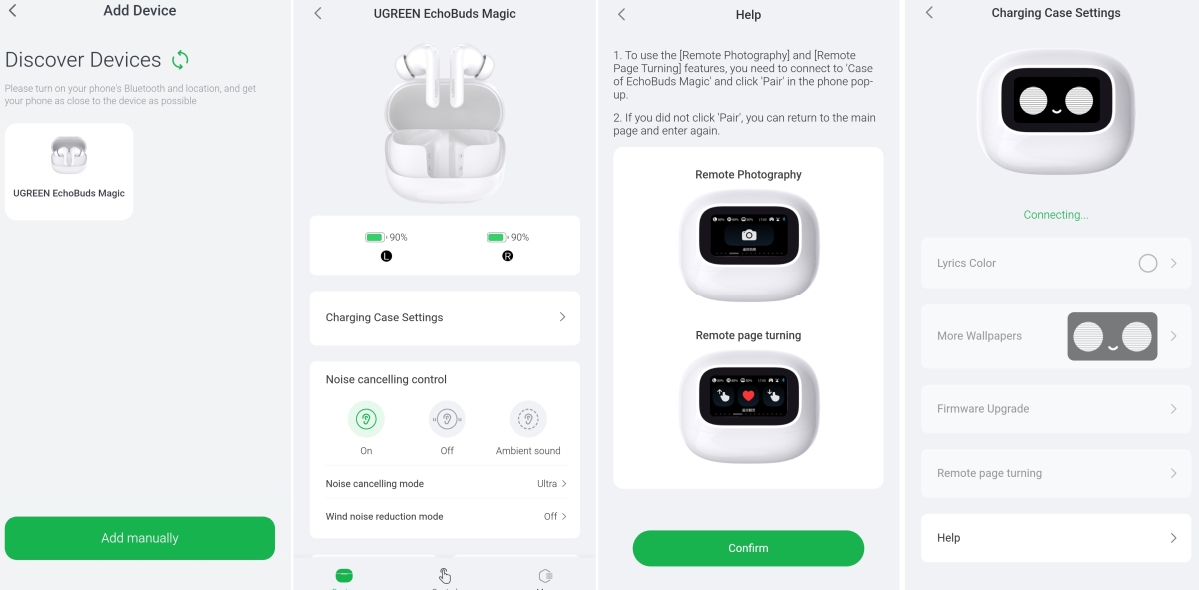Viewport: 1199px width, 590px height.
Task: Go back from the UGREEN EchoBuds Magic page
Action: [x=318, y=13]
